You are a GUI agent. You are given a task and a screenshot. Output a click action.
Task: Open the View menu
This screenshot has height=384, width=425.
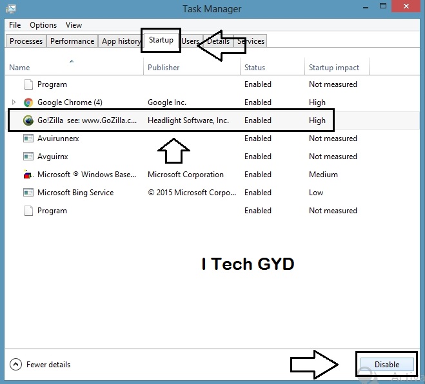click(74, 25)
